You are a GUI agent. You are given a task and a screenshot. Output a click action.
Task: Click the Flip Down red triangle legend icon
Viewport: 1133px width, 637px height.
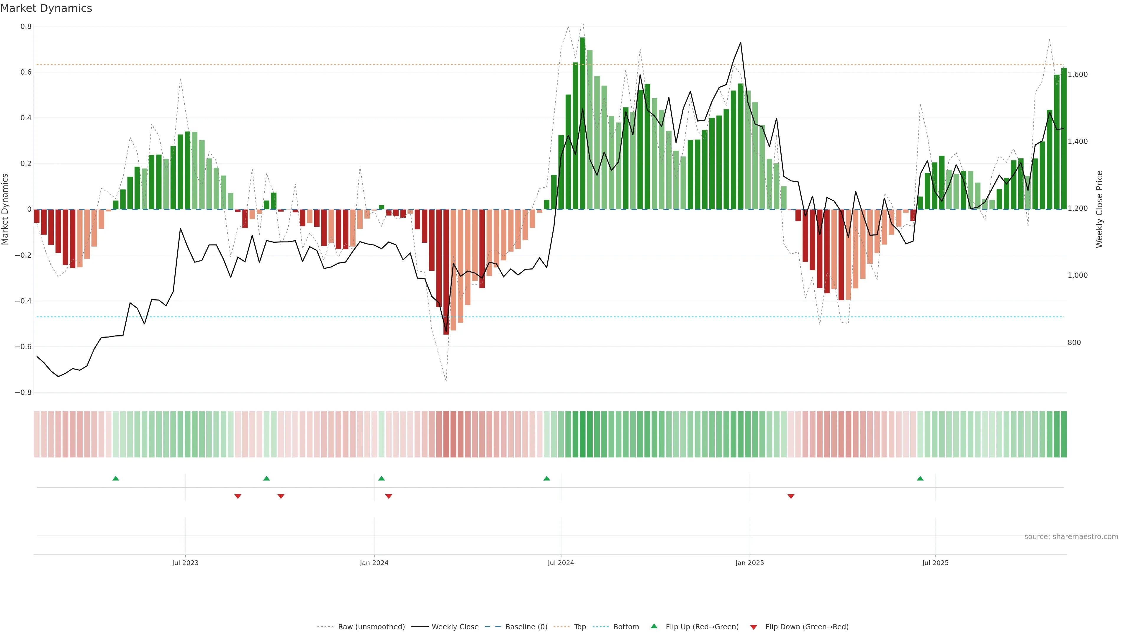click(754, 627)
